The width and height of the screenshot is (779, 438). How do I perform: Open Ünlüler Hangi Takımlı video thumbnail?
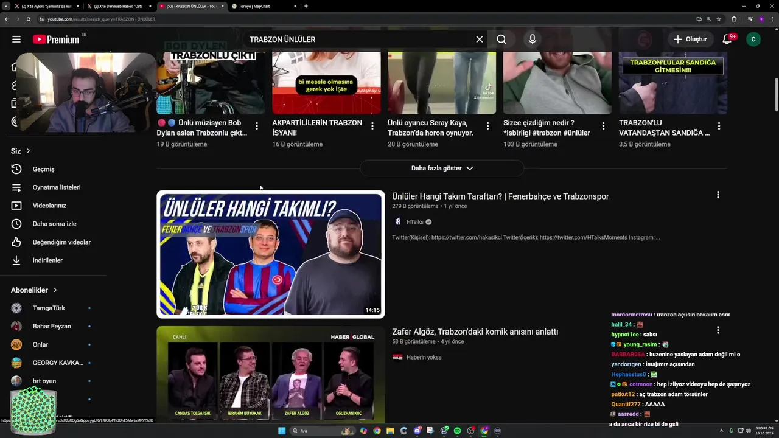271,254
